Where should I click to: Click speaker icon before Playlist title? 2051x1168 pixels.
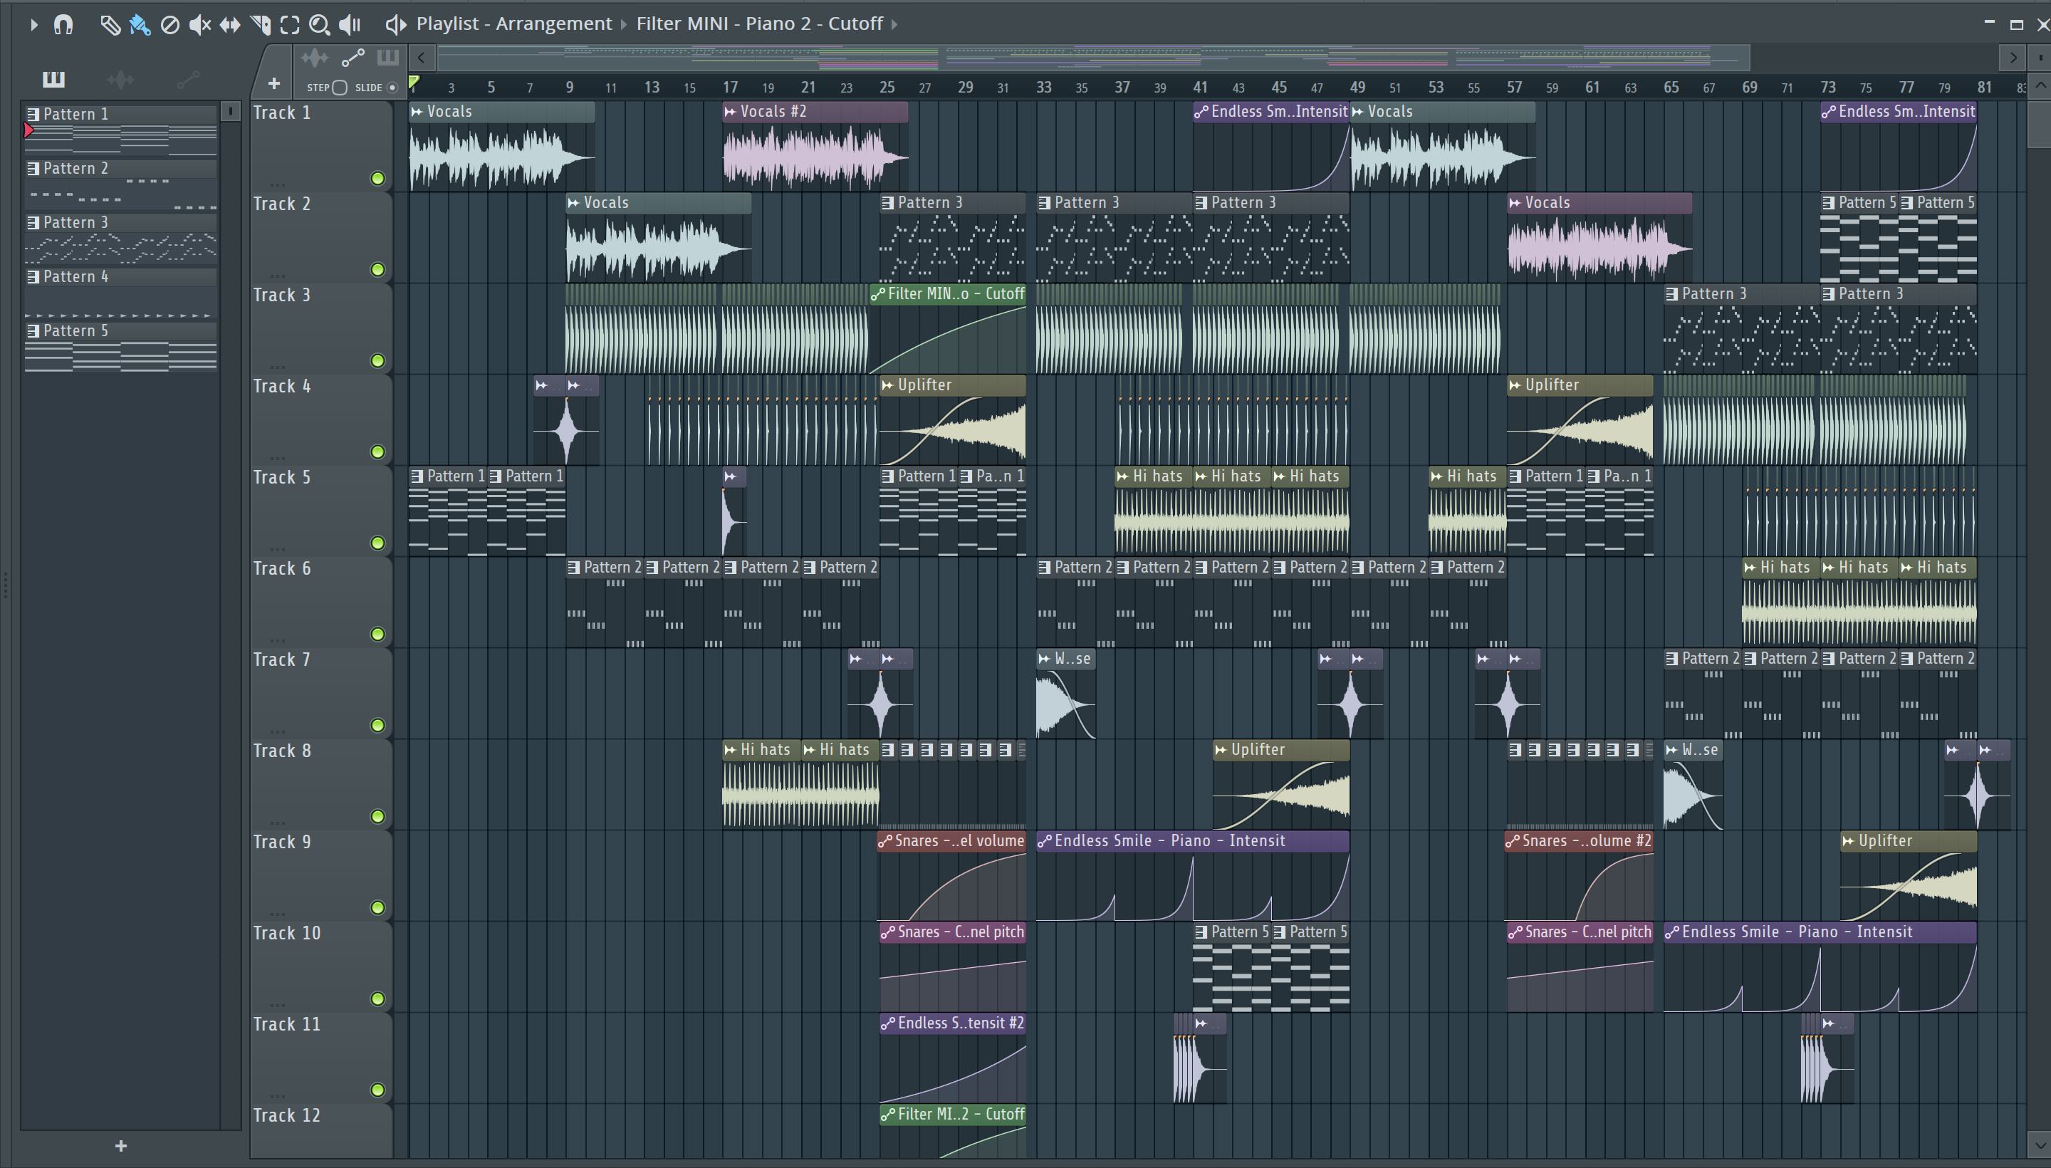395,24
